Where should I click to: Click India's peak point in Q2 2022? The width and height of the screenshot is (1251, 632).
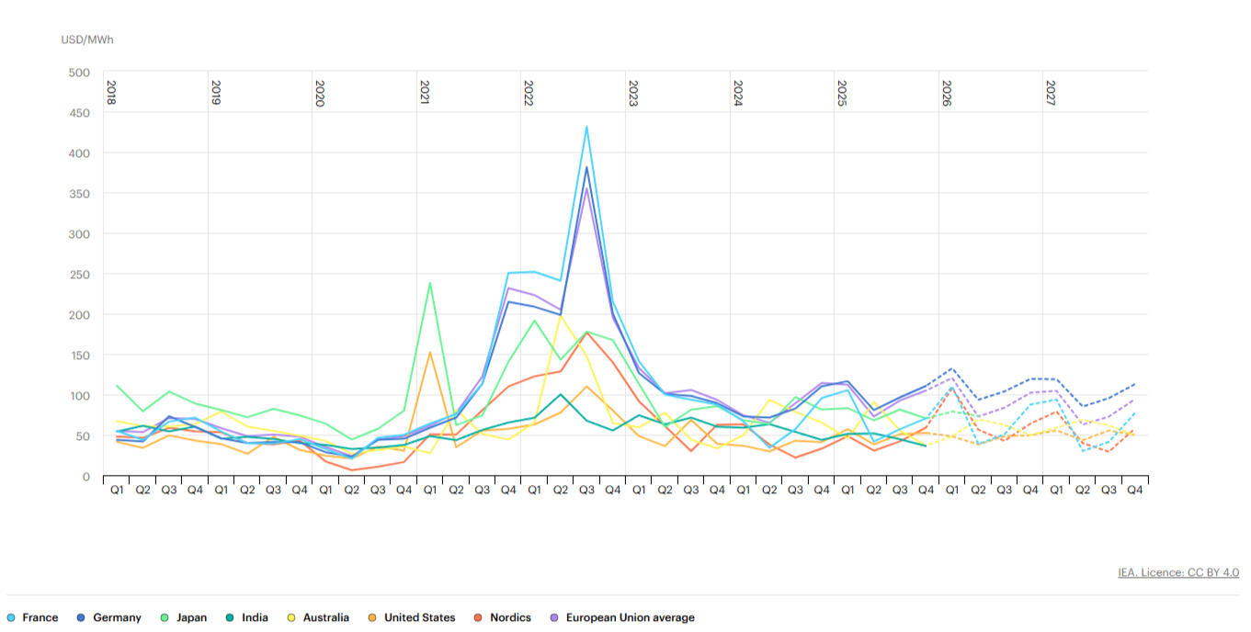tap(561, 395)
